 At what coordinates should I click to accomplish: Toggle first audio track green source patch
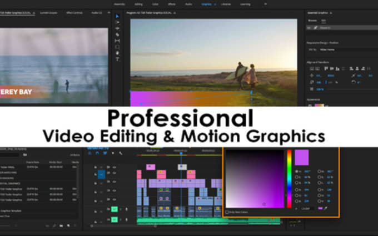click(115, 209)
